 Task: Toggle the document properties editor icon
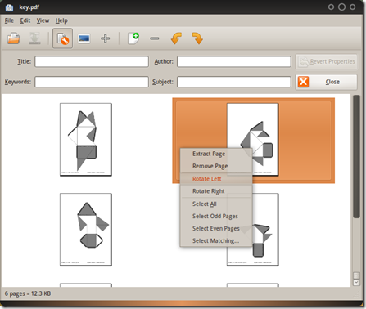tap(62, 38)
